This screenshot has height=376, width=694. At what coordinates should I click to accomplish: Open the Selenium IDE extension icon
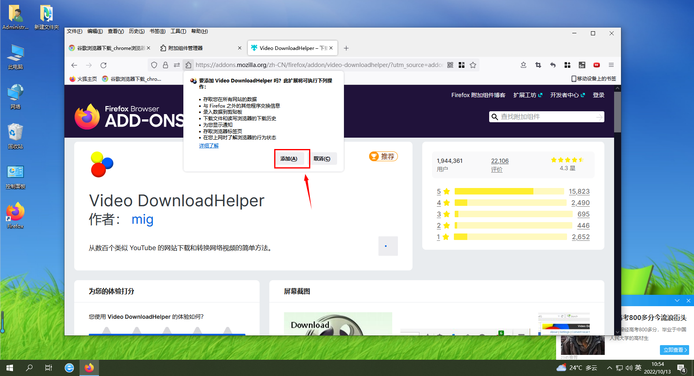[x=582, y=65]
